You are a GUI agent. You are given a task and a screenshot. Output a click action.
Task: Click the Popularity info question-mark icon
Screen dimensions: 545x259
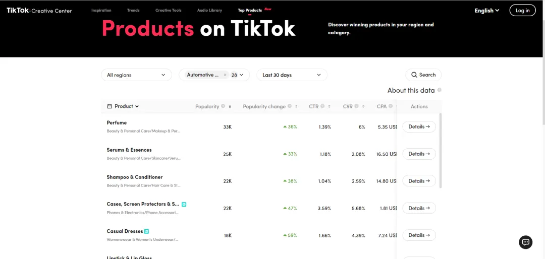tap(223, 107)
